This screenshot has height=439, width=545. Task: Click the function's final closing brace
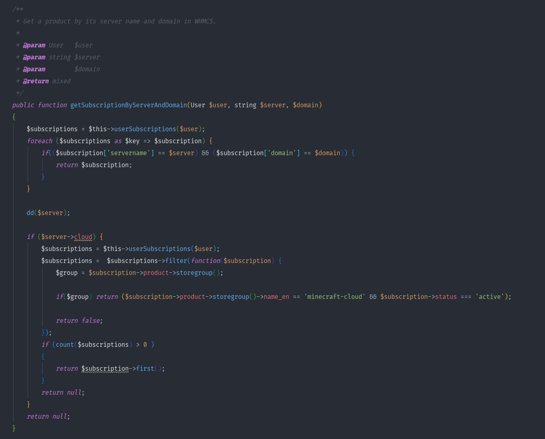(x=14, y=428)
